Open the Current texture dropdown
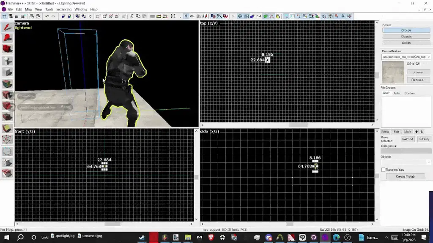 click(406, 57)
